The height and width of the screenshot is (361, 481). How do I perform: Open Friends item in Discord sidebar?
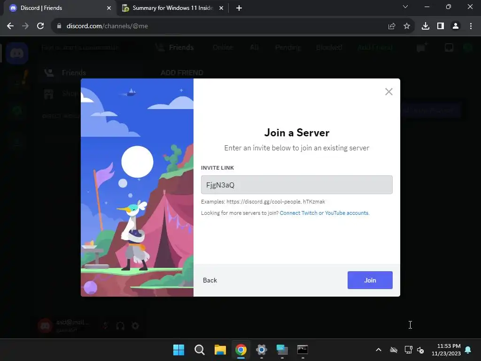(91, 73)
